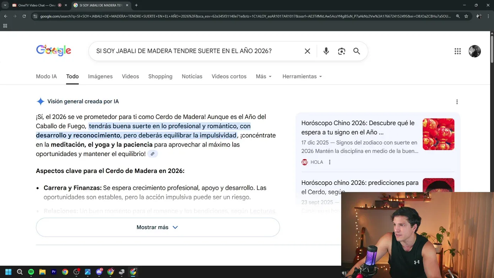Open the Photos app in taskbar
This screenshot has height=278, width=494.
click(88, 272)
